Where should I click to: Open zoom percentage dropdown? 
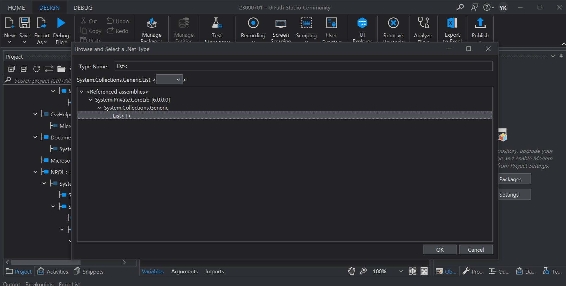point(401,271)
